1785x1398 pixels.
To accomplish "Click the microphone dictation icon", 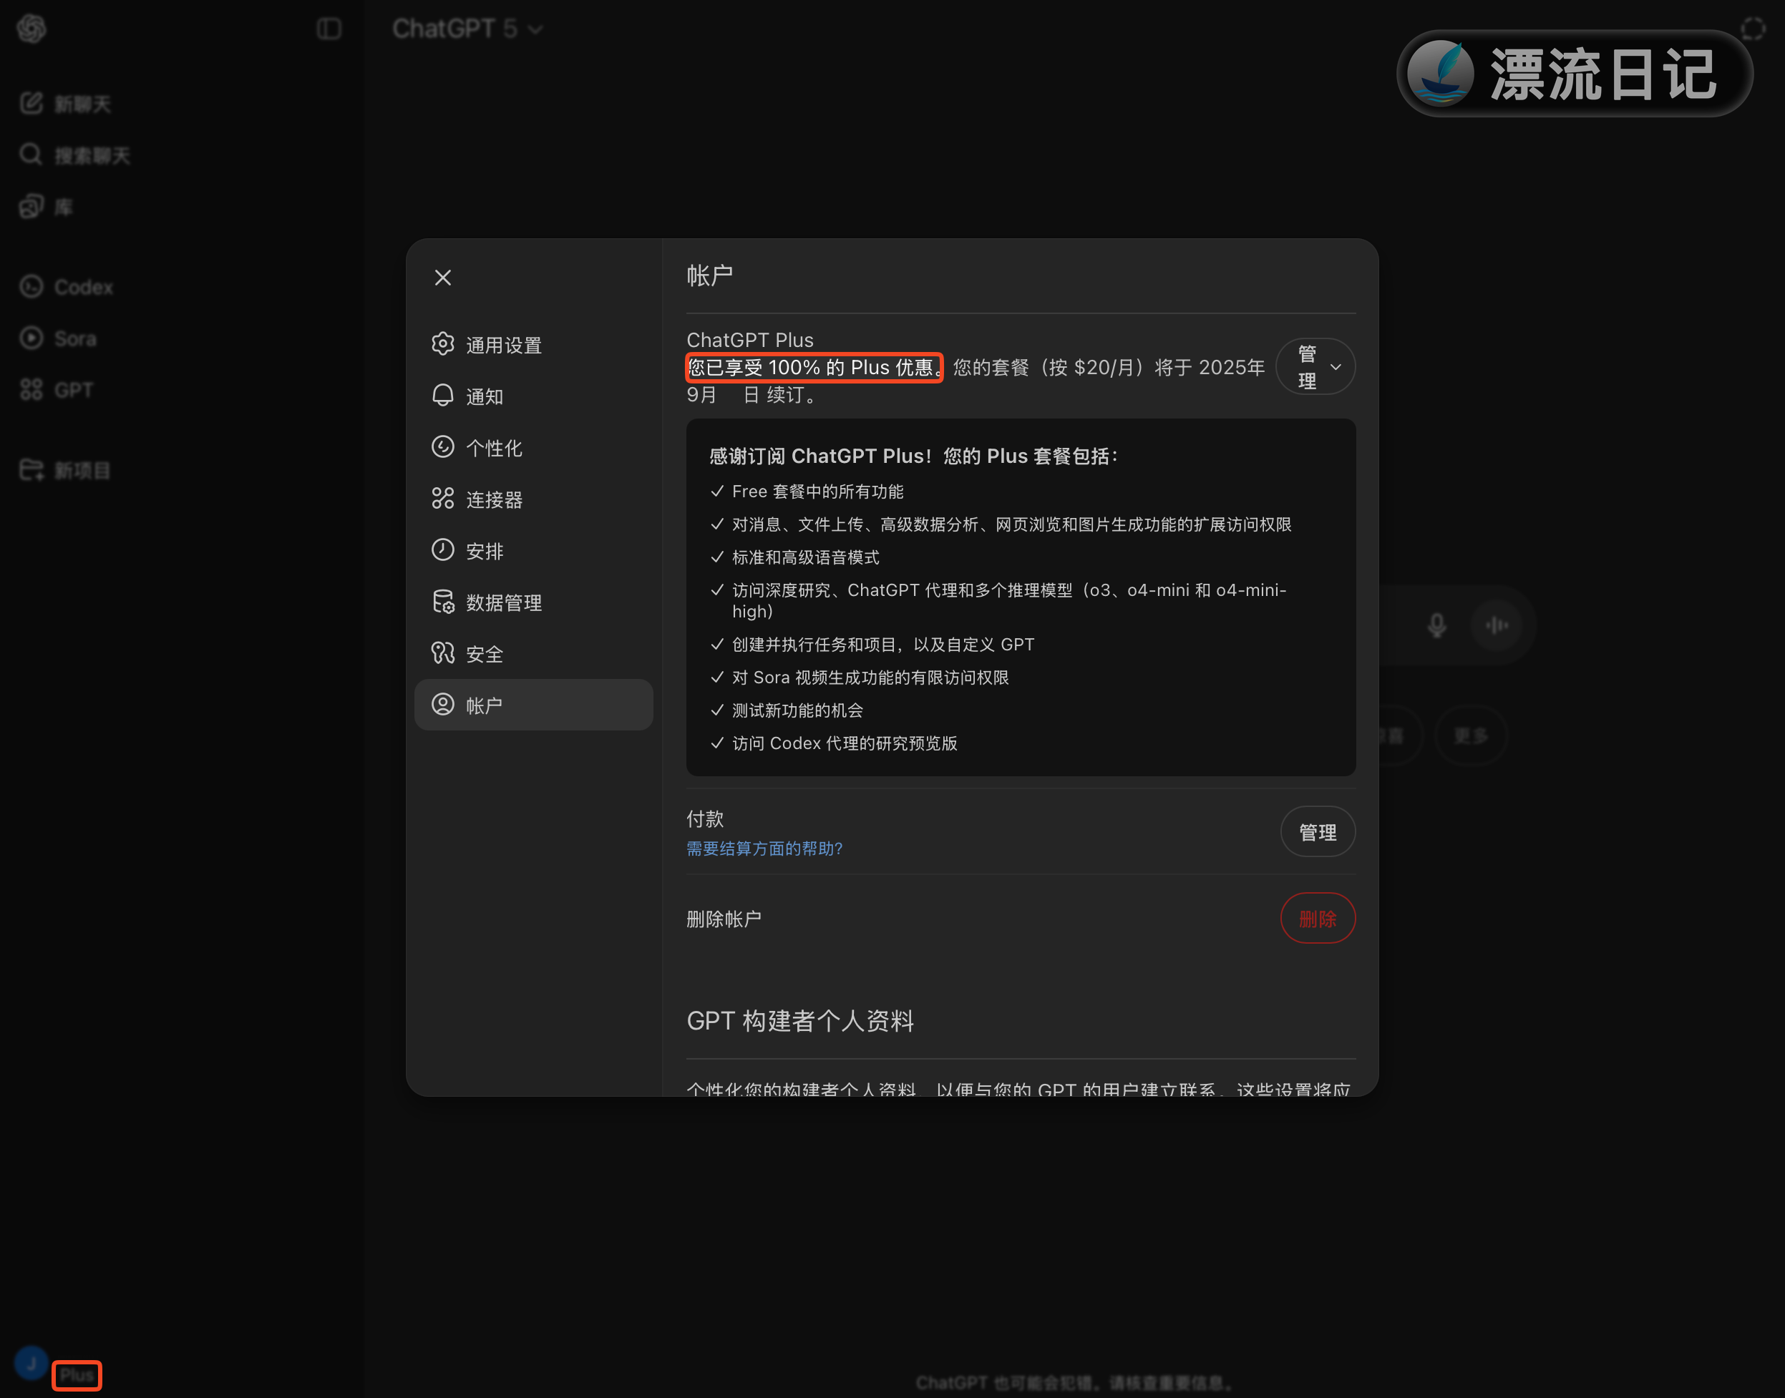I will tap(1436, 625).
